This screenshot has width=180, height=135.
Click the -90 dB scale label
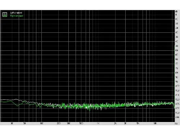[177, 77]
